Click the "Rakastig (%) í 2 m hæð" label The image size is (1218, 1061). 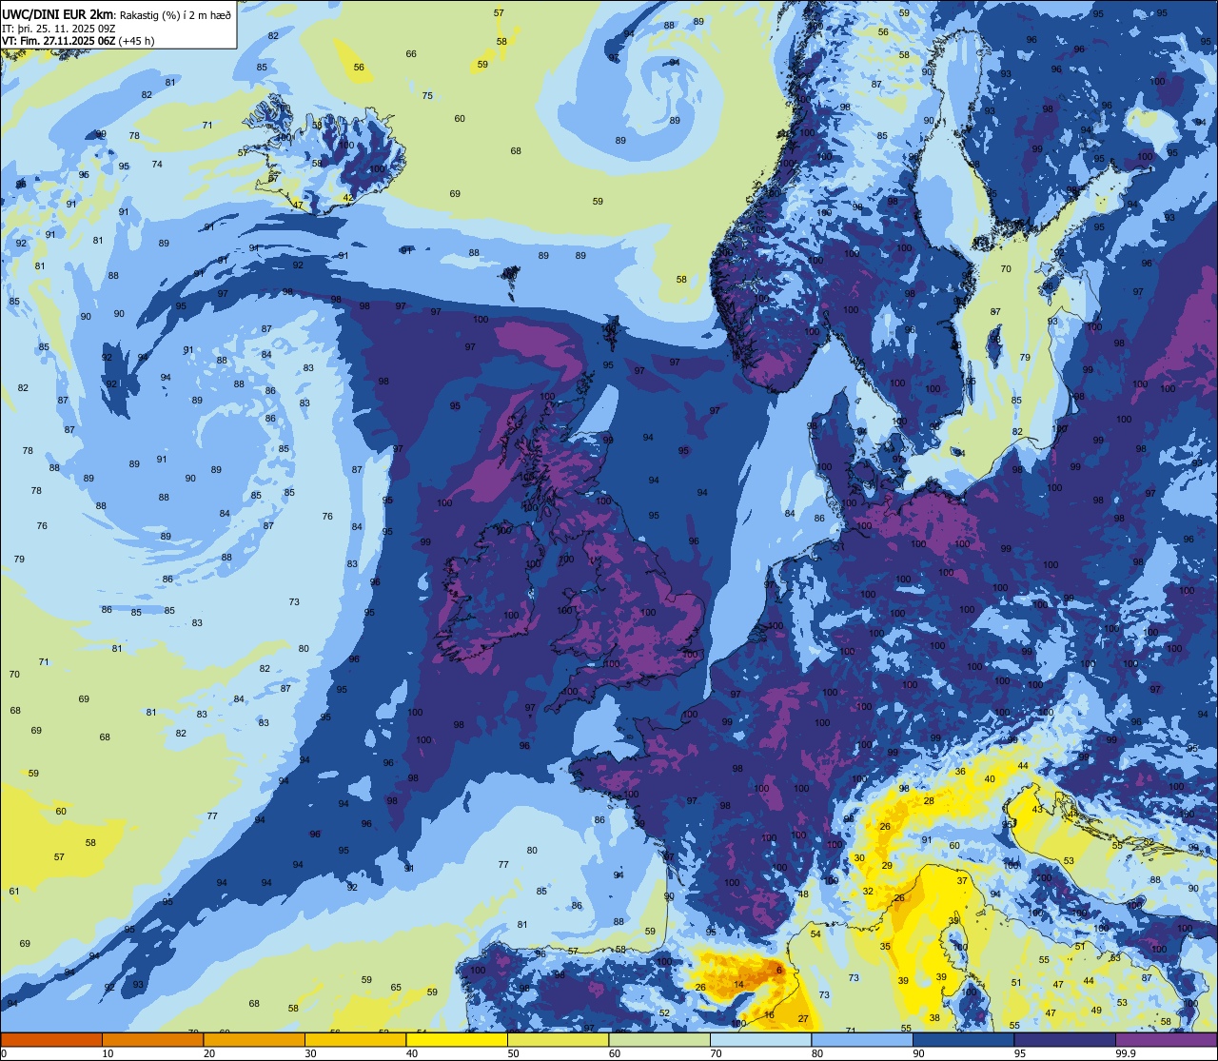click(175, 14)
